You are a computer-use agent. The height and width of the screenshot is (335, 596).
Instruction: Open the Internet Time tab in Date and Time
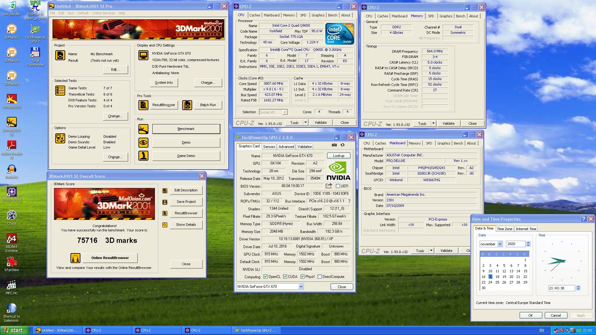[x=526, y=229]
